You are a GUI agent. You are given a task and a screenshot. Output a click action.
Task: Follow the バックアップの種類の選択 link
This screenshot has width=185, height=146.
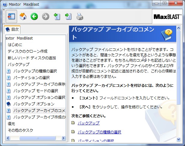coord(99,132)
